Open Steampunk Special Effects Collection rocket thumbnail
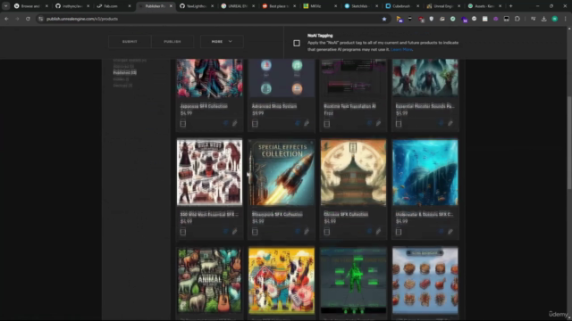Viewport: 572px width, 321px height. tap(282, 172)
